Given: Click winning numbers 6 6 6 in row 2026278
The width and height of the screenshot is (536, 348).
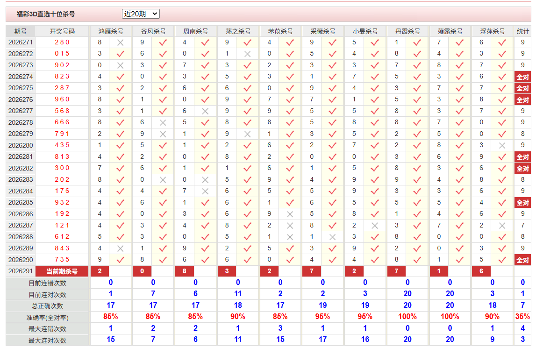Looking at the screenshot, I should click(62, 122).
